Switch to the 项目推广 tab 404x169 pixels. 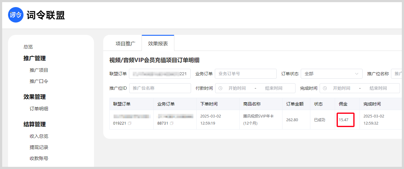click(125, 43)
